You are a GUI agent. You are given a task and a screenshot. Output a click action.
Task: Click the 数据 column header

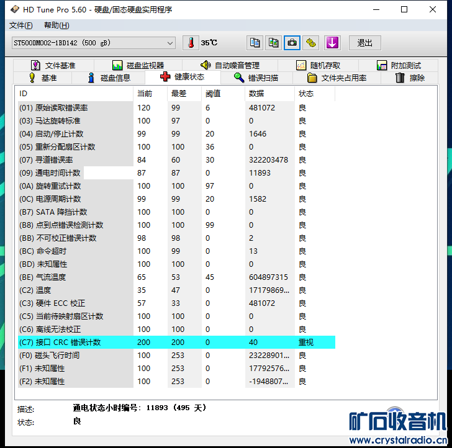(x=269, y=94)
